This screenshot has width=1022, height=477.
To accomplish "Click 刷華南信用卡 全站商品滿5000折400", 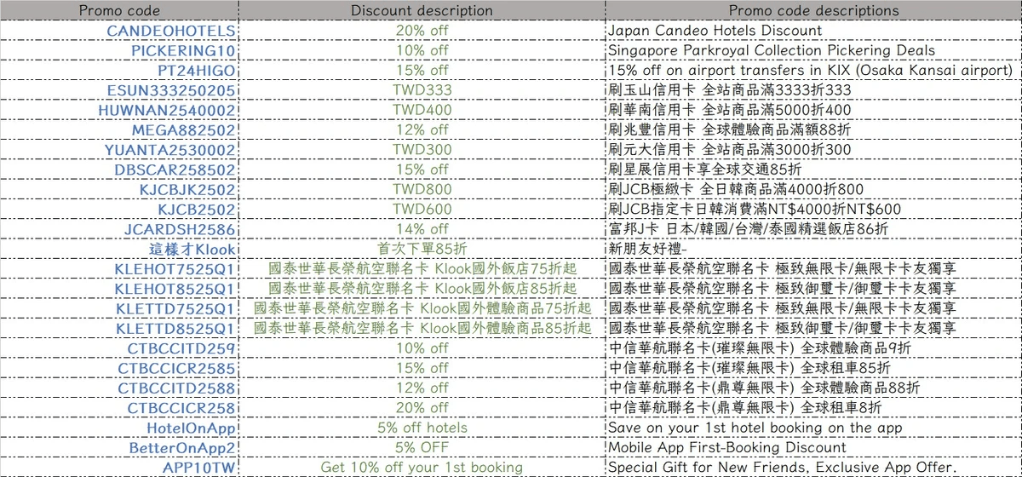I will tap(729, 110).
